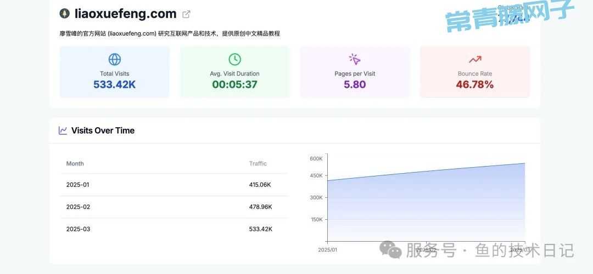Click the 415.06K traffic cell

pyautogui.click(x=260, y=185)
